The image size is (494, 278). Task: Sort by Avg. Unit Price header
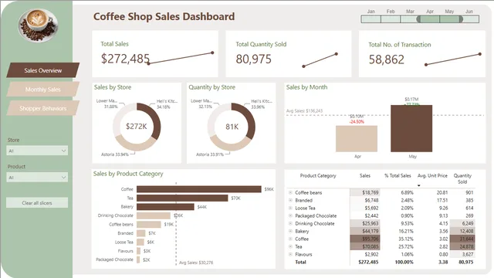tap(432, 175)
